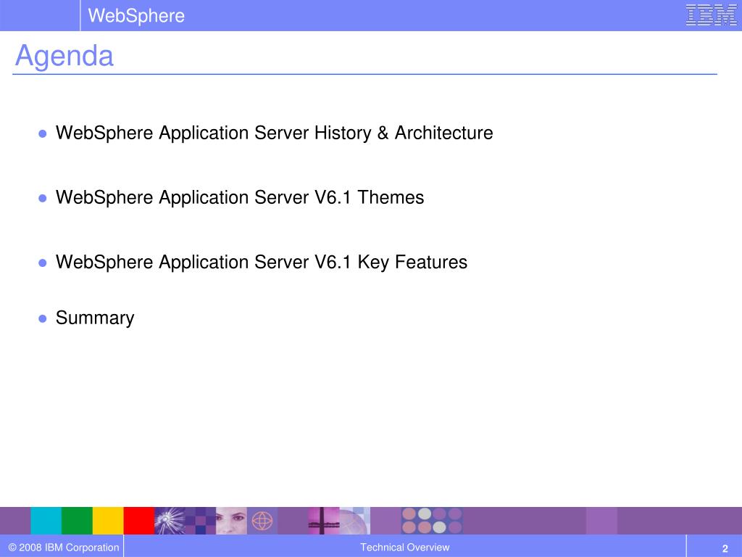Click WebSphere label in the header bar

click(136, 15)
